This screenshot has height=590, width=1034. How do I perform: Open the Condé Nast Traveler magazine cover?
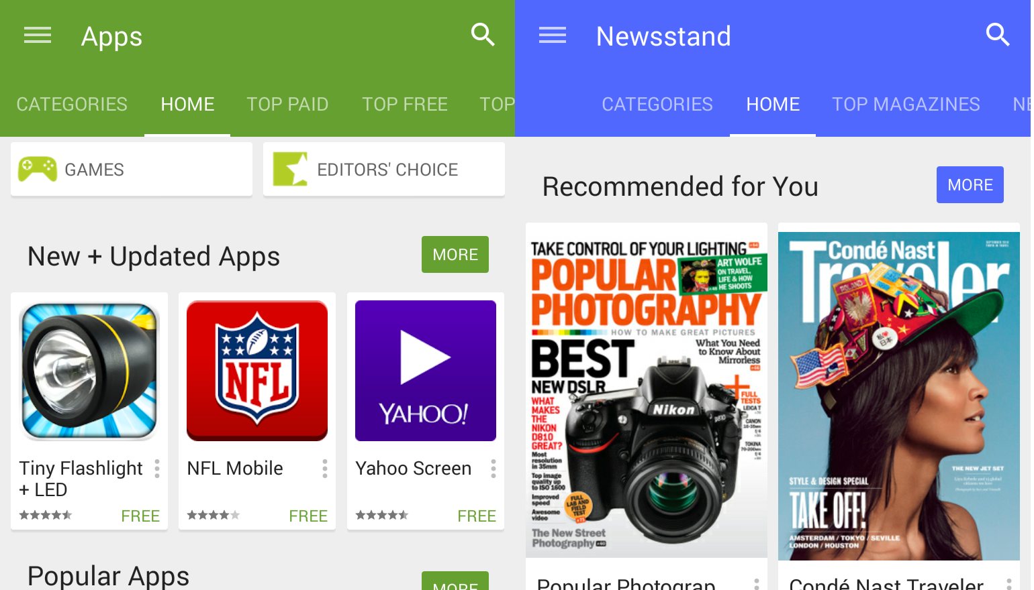899,396
